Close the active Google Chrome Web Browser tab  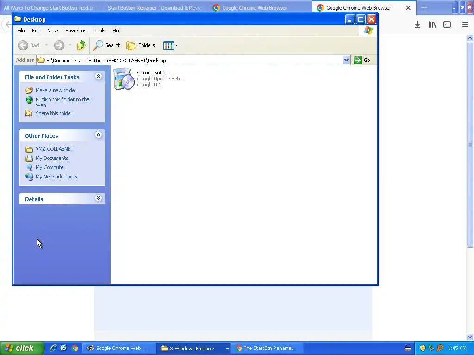(x=408, y=8)
